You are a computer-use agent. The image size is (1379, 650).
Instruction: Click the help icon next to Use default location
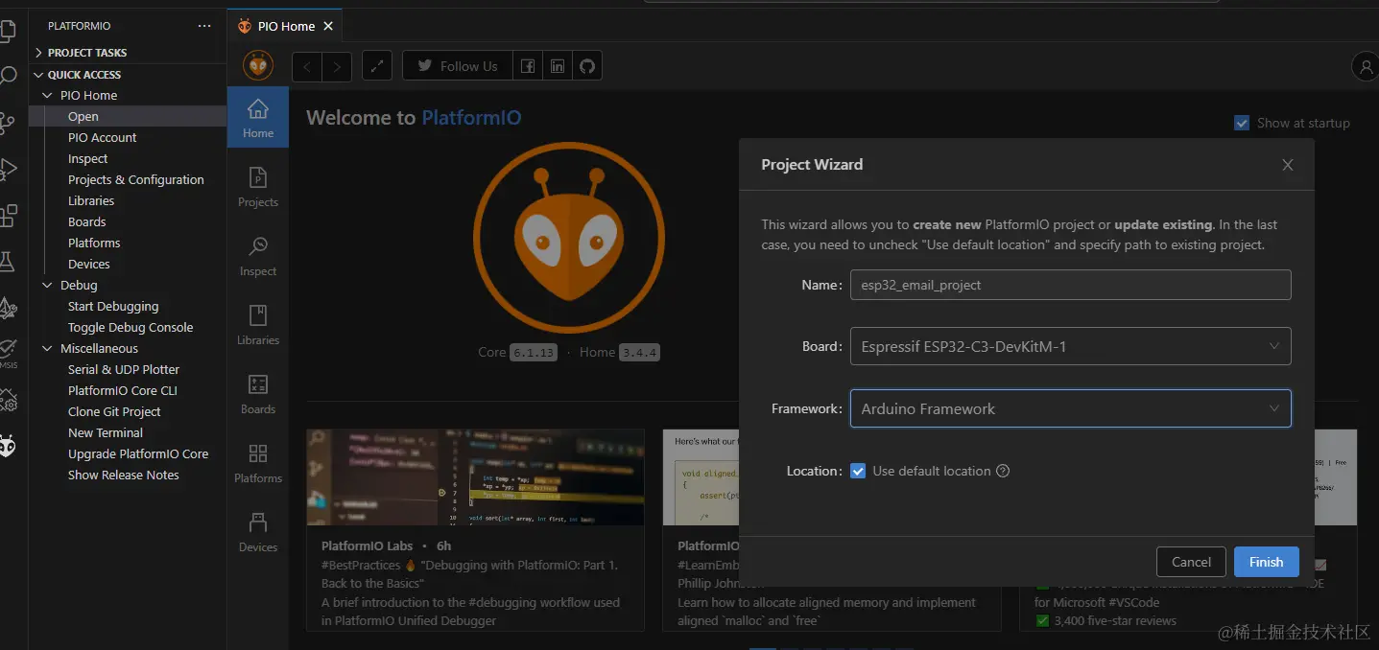pyautogui.click(x=1003, y=471)
